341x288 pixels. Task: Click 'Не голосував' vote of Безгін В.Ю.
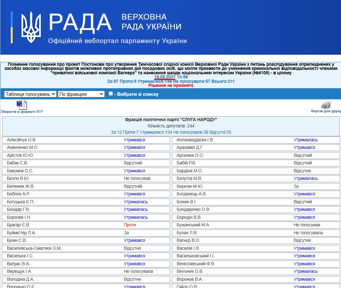tap(137, 178)
